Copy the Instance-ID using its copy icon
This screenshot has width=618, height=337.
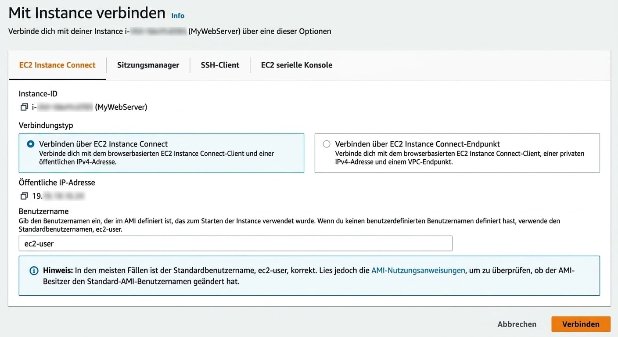coord(24,107)
